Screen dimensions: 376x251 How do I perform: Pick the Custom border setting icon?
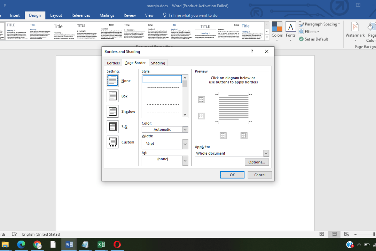coord(112,142)
